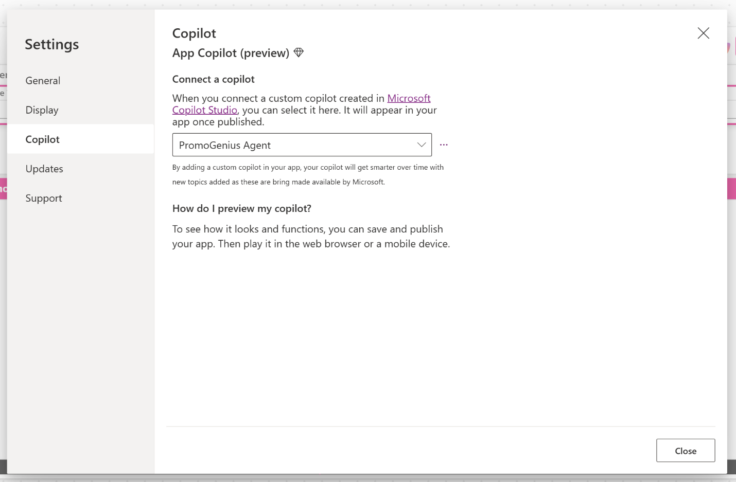Click the Connect a copilot heading
Image resolution: width=736 pixels, height=482 pixels.
tap(214, 79)
